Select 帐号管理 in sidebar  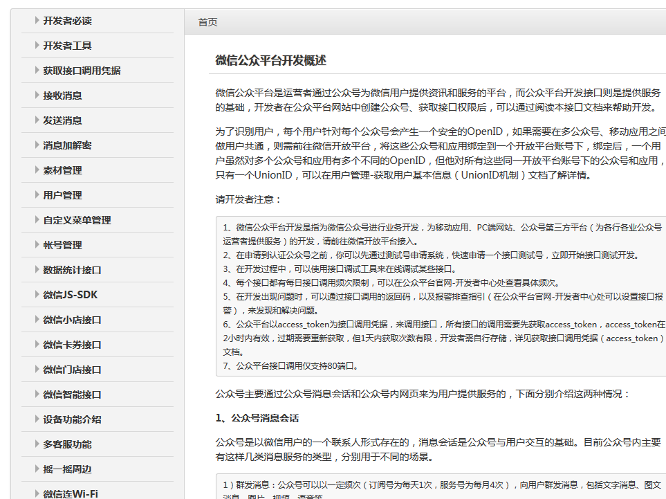(x=62, y=245)
